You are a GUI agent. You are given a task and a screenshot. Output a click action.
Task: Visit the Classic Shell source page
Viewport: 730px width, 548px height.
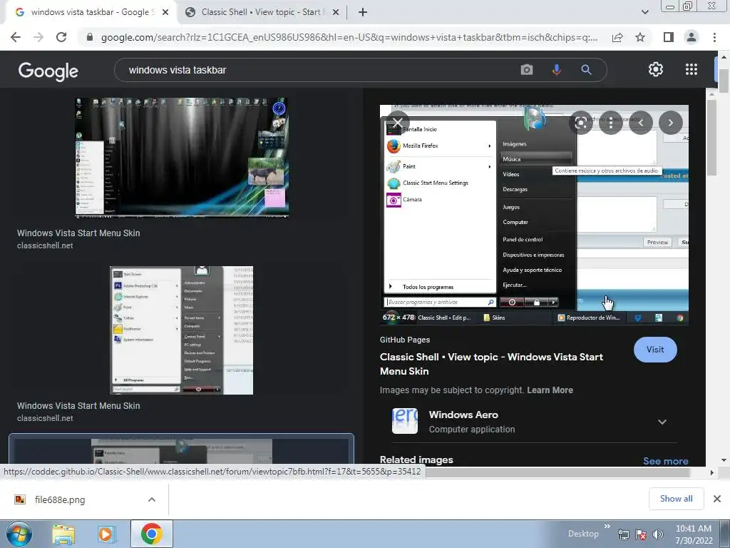[655, 350]
